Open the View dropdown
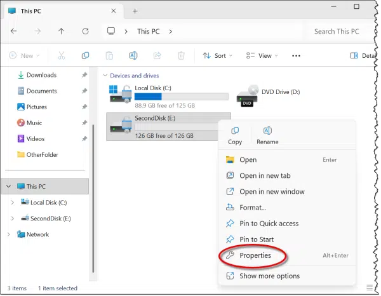381x296 pixels. pos(262,56)
